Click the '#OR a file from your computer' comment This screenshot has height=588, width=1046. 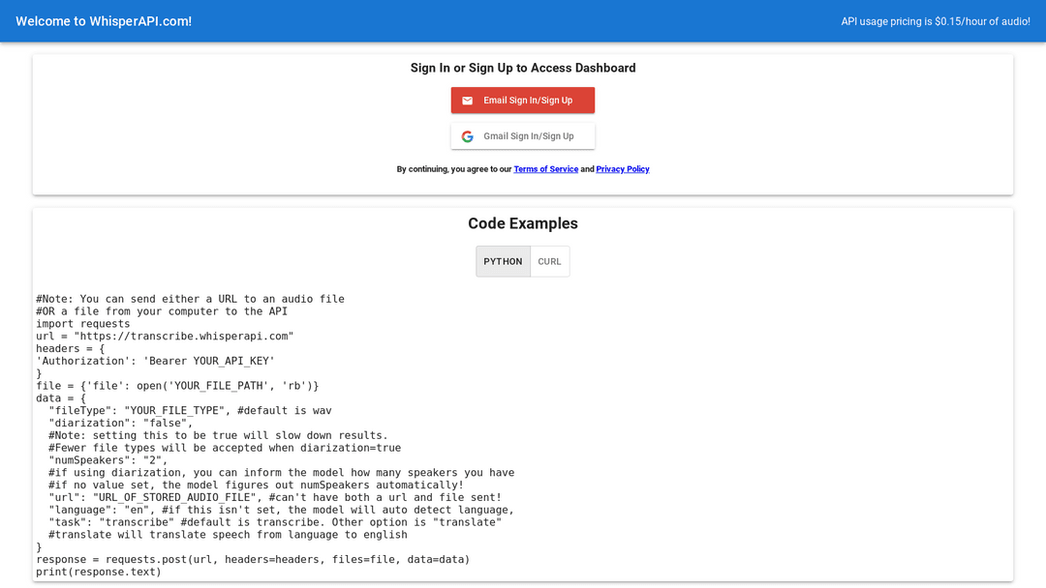tap(162, 311)
